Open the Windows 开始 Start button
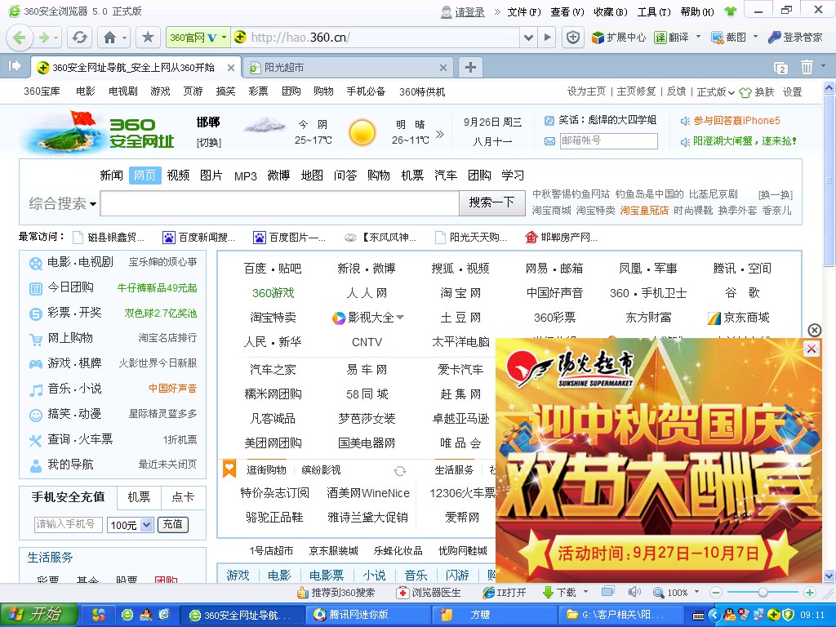The image size is (836, 627). (x=39, y=615)
